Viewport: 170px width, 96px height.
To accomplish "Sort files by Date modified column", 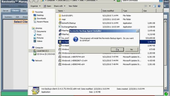I will coord(112,11).
